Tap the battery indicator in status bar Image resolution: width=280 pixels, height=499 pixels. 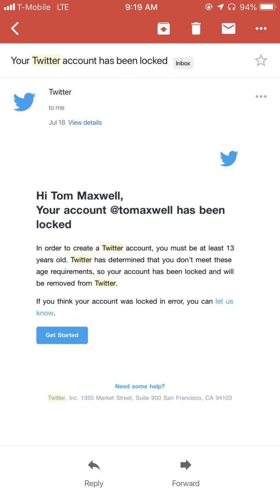pos(268,7)
